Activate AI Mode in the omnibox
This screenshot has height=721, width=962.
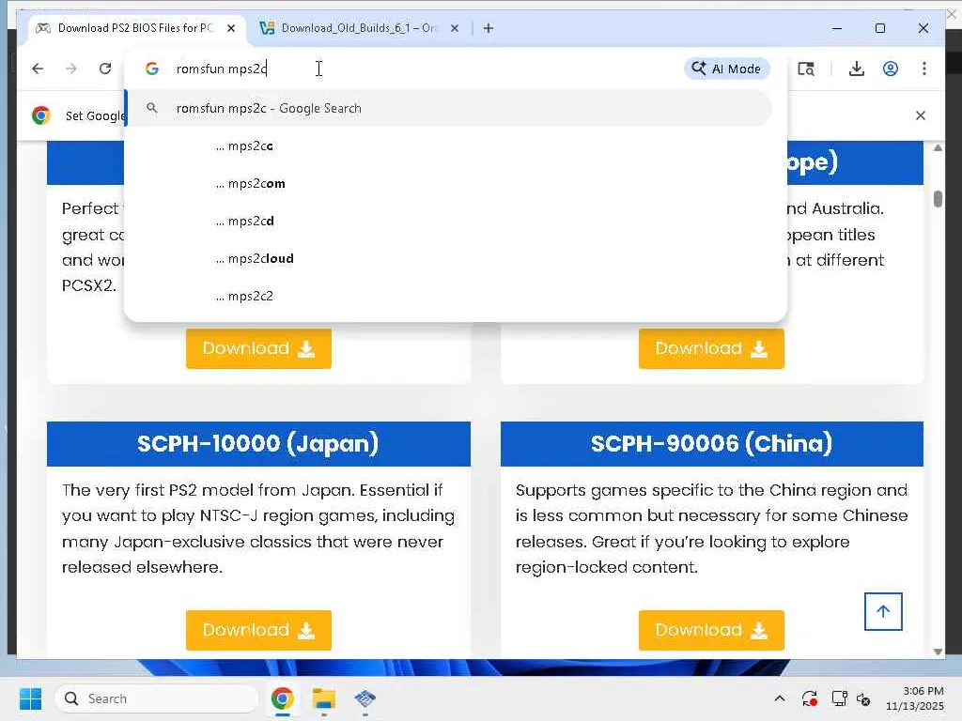(726, 69)
